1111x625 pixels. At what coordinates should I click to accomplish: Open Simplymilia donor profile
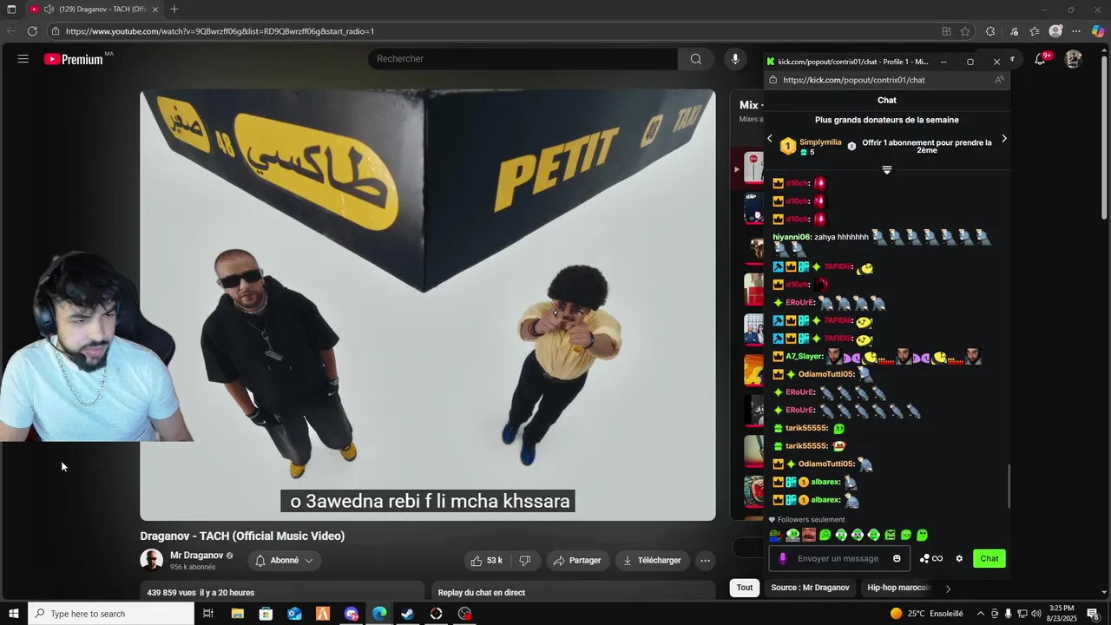point(820,142)
